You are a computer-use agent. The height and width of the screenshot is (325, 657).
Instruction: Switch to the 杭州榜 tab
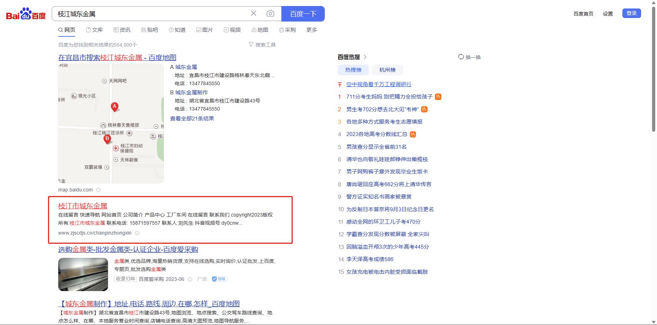[387, 70]
